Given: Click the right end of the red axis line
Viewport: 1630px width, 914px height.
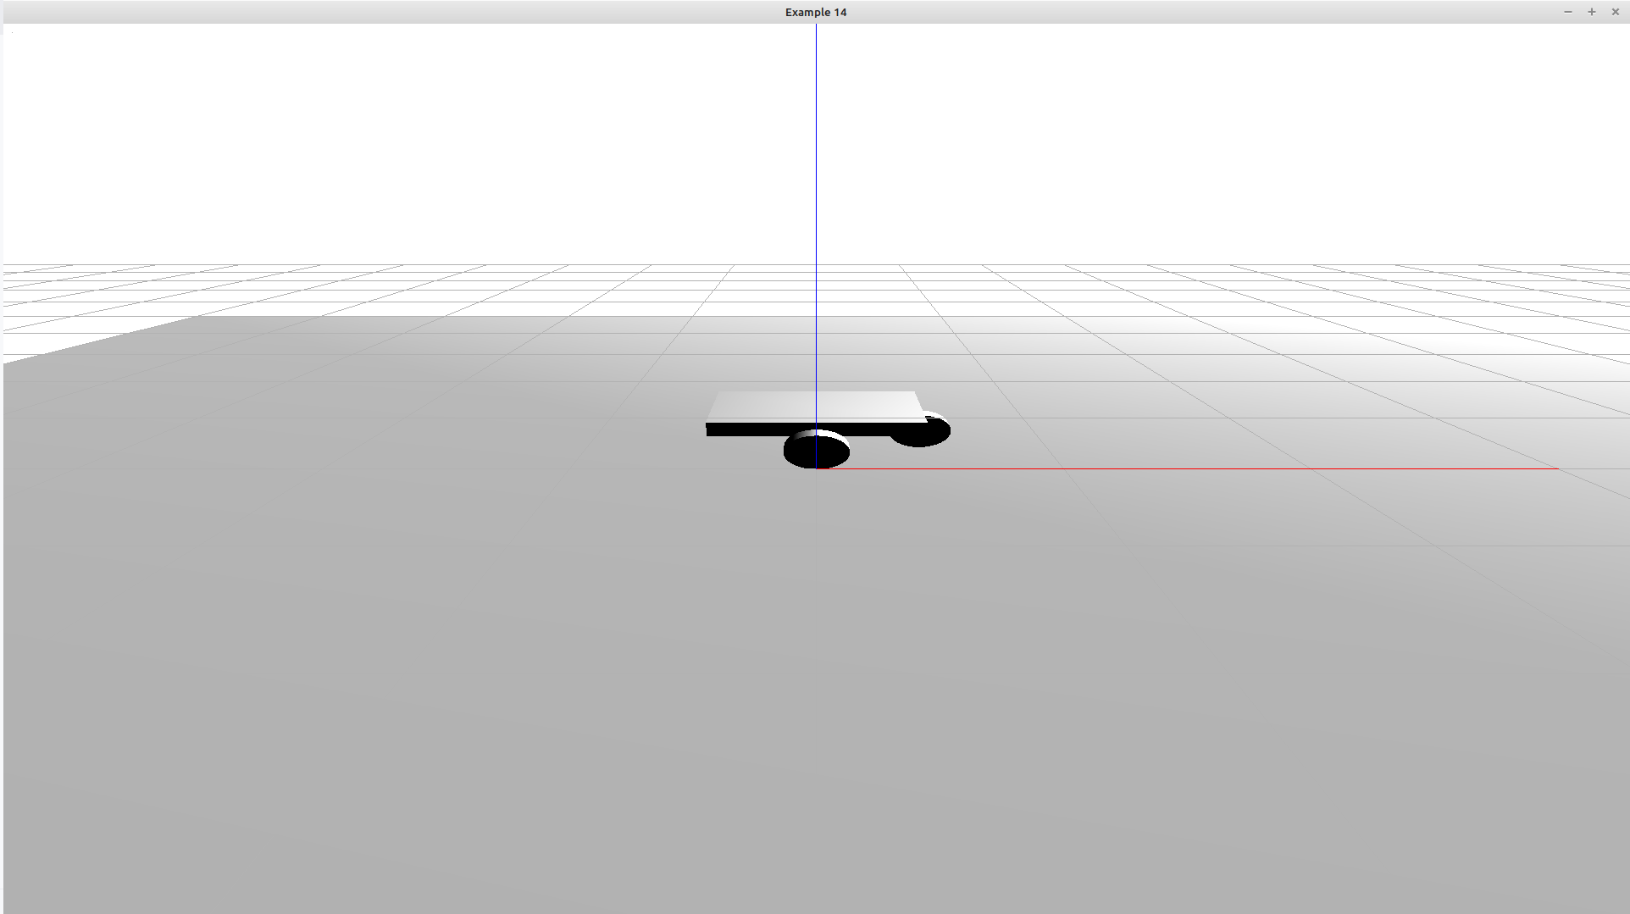Looking at the screenshot, I should [1555, 468].
